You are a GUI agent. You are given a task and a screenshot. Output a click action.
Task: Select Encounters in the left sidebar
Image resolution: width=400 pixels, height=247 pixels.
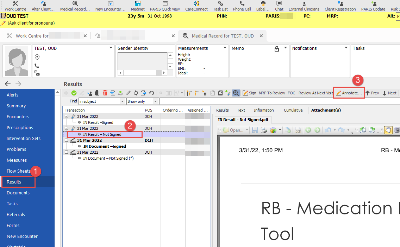pyautogui.click(x=18, y=116)
